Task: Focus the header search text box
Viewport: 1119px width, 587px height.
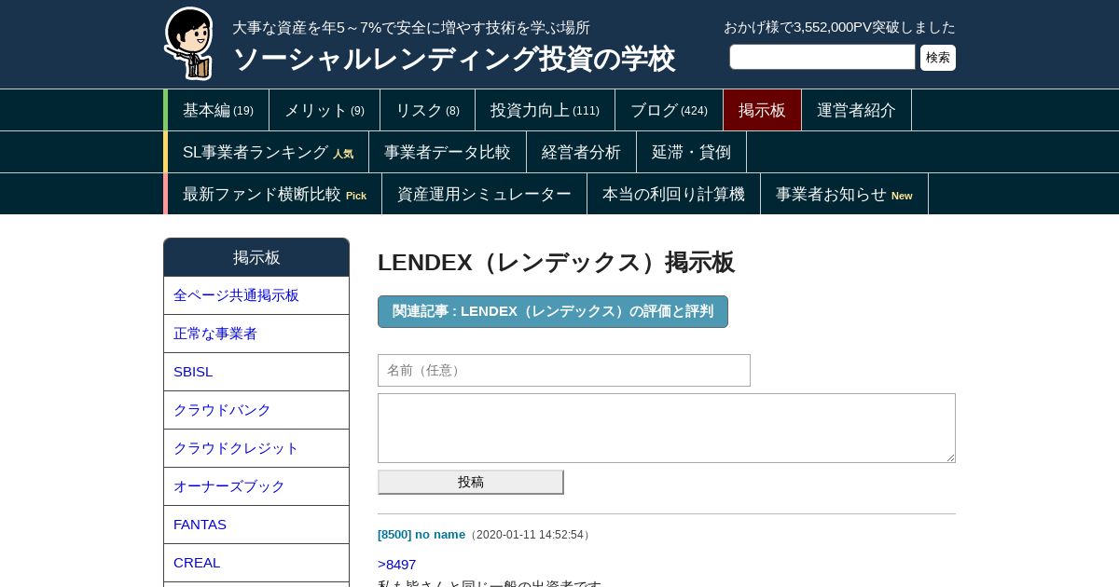Action: point(822,57)
